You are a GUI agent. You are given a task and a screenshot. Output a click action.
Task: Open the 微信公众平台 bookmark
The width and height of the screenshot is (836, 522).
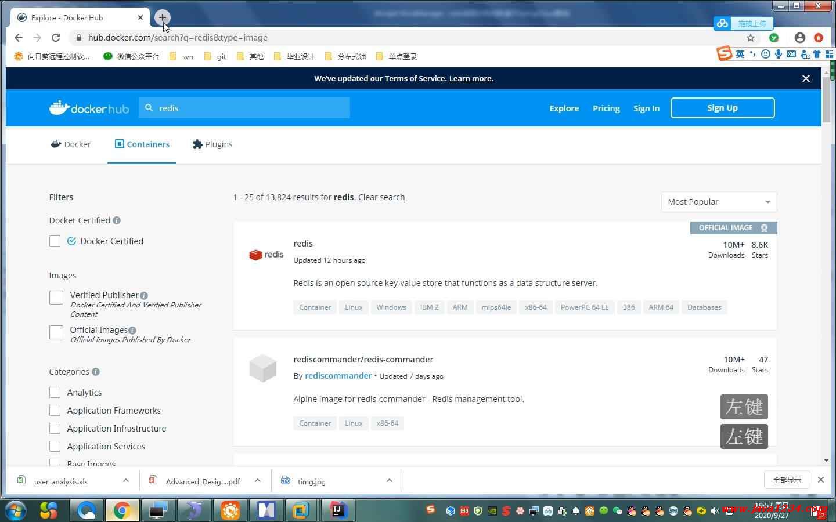pyautogui.click(x=131, y=57)
